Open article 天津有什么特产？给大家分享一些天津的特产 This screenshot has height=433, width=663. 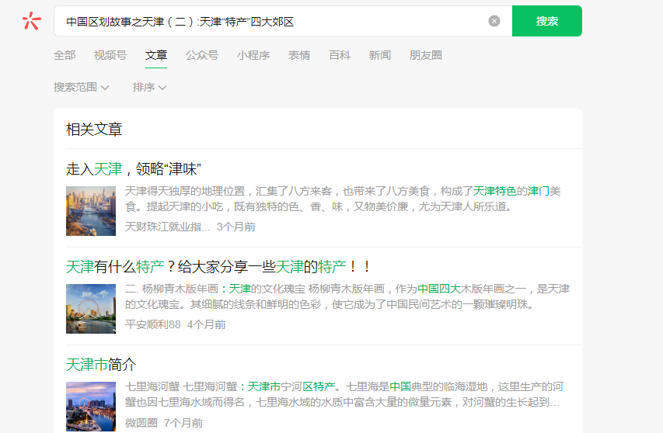click(x=218, y=267)
